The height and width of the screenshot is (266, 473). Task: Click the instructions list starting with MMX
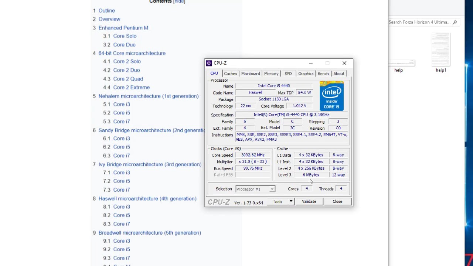pos(292,137)
